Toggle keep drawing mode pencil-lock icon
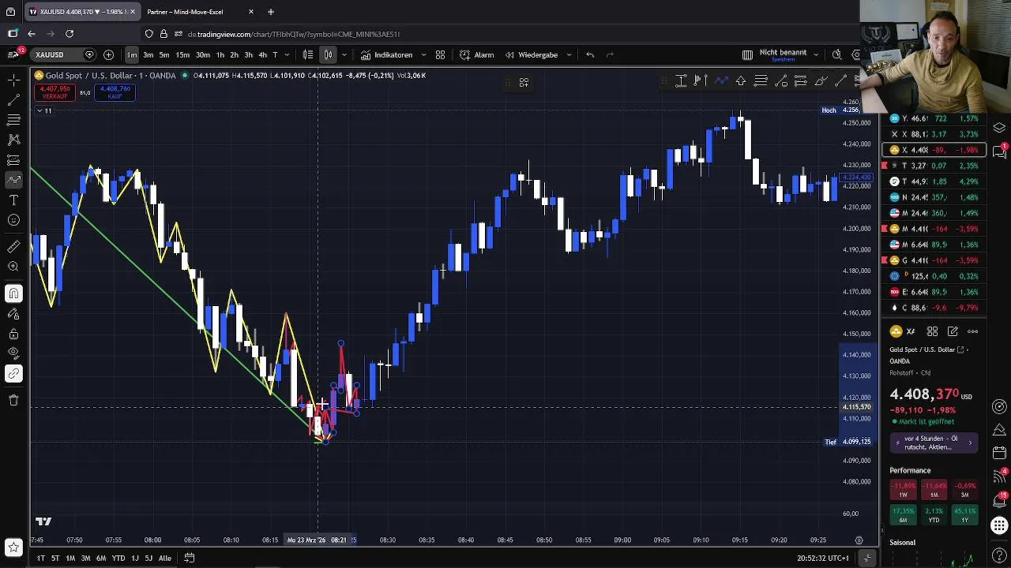1011x568 pixels. (13, 314)
